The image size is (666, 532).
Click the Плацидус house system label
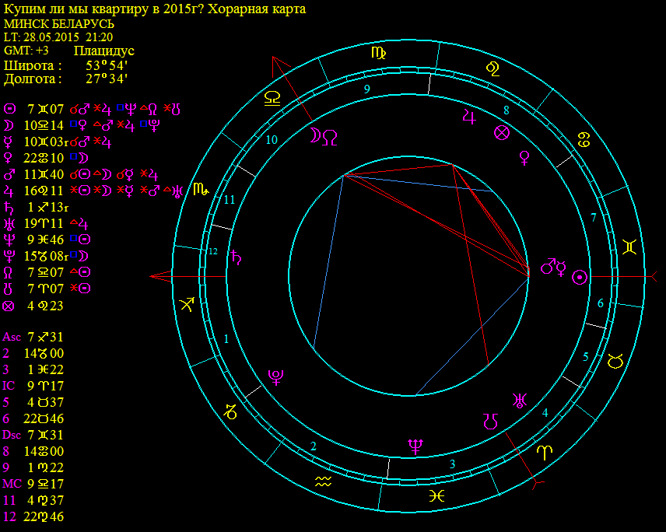pos(103,51)
